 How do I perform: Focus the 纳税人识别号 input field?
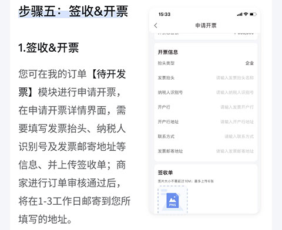(x=206, y=92)
